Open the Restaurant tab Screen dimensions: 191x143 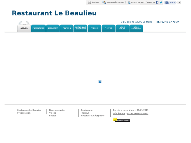(53, 28)
